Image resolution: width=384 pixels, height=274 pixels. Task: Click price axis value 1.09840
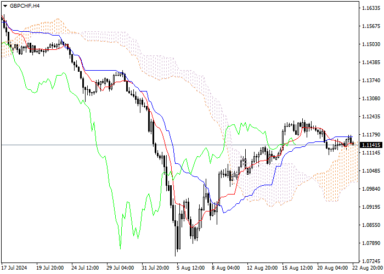[371, 189]
